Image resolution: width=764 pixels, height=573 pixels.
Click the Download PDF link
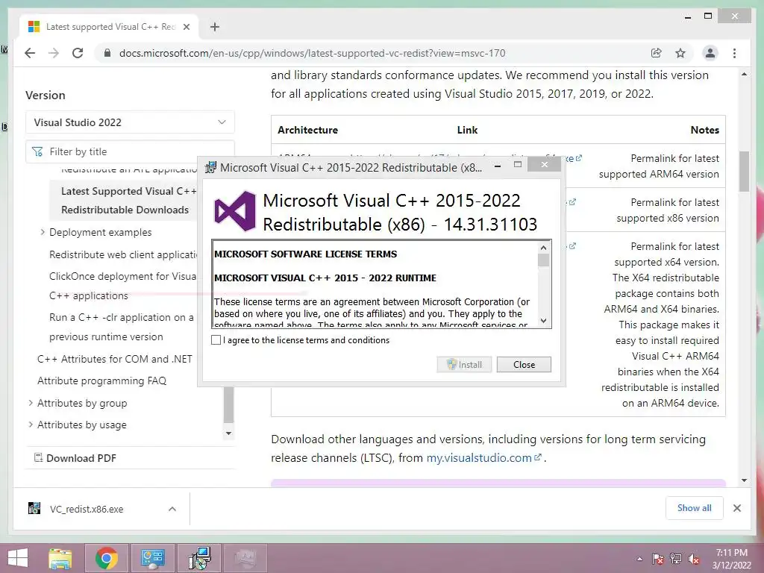(75, 458)
